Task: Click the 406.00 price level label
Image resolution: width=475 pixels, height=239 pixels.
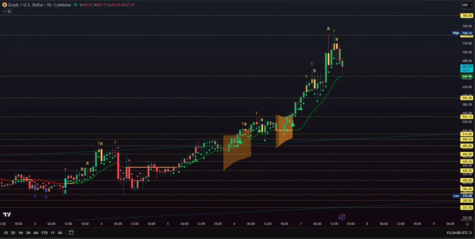Action: pyautogui.click(x=467, y=180)
